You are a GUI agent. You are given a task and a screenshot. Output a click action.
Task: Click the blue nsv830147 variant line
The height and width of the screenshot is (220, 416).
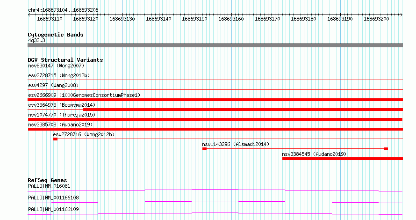click(215, 70)
